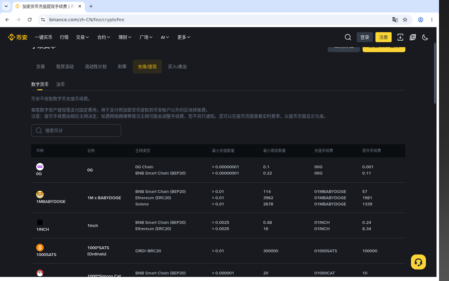The height and width of the screenshot is (281, 449).
Task: Focus the 搜索币对 search field
Action: [x=76, y=131]
